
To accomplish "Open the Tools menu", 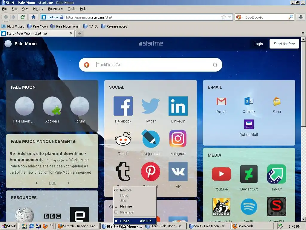I will (x=72, y=9).
